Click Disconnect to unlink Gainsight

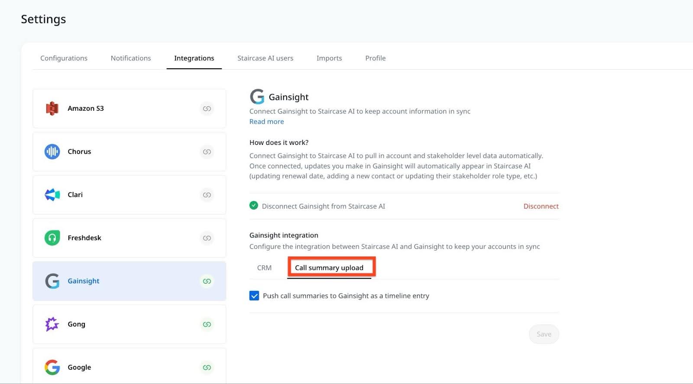(541, 206)
